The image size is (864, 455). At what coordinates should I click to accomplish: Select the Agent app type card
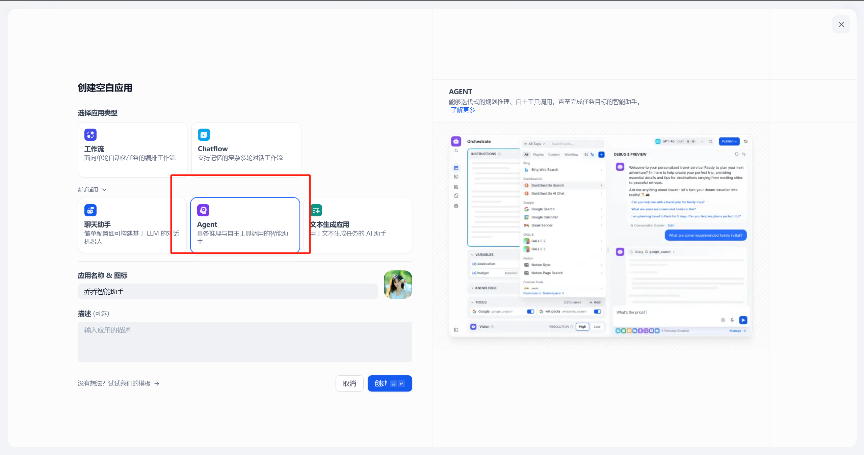245,225
